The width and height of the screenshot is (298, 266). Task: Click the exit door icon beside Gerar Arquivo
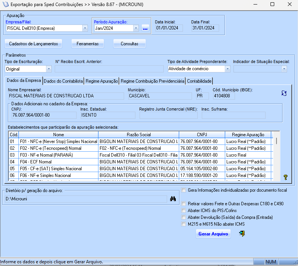point(242,234)
